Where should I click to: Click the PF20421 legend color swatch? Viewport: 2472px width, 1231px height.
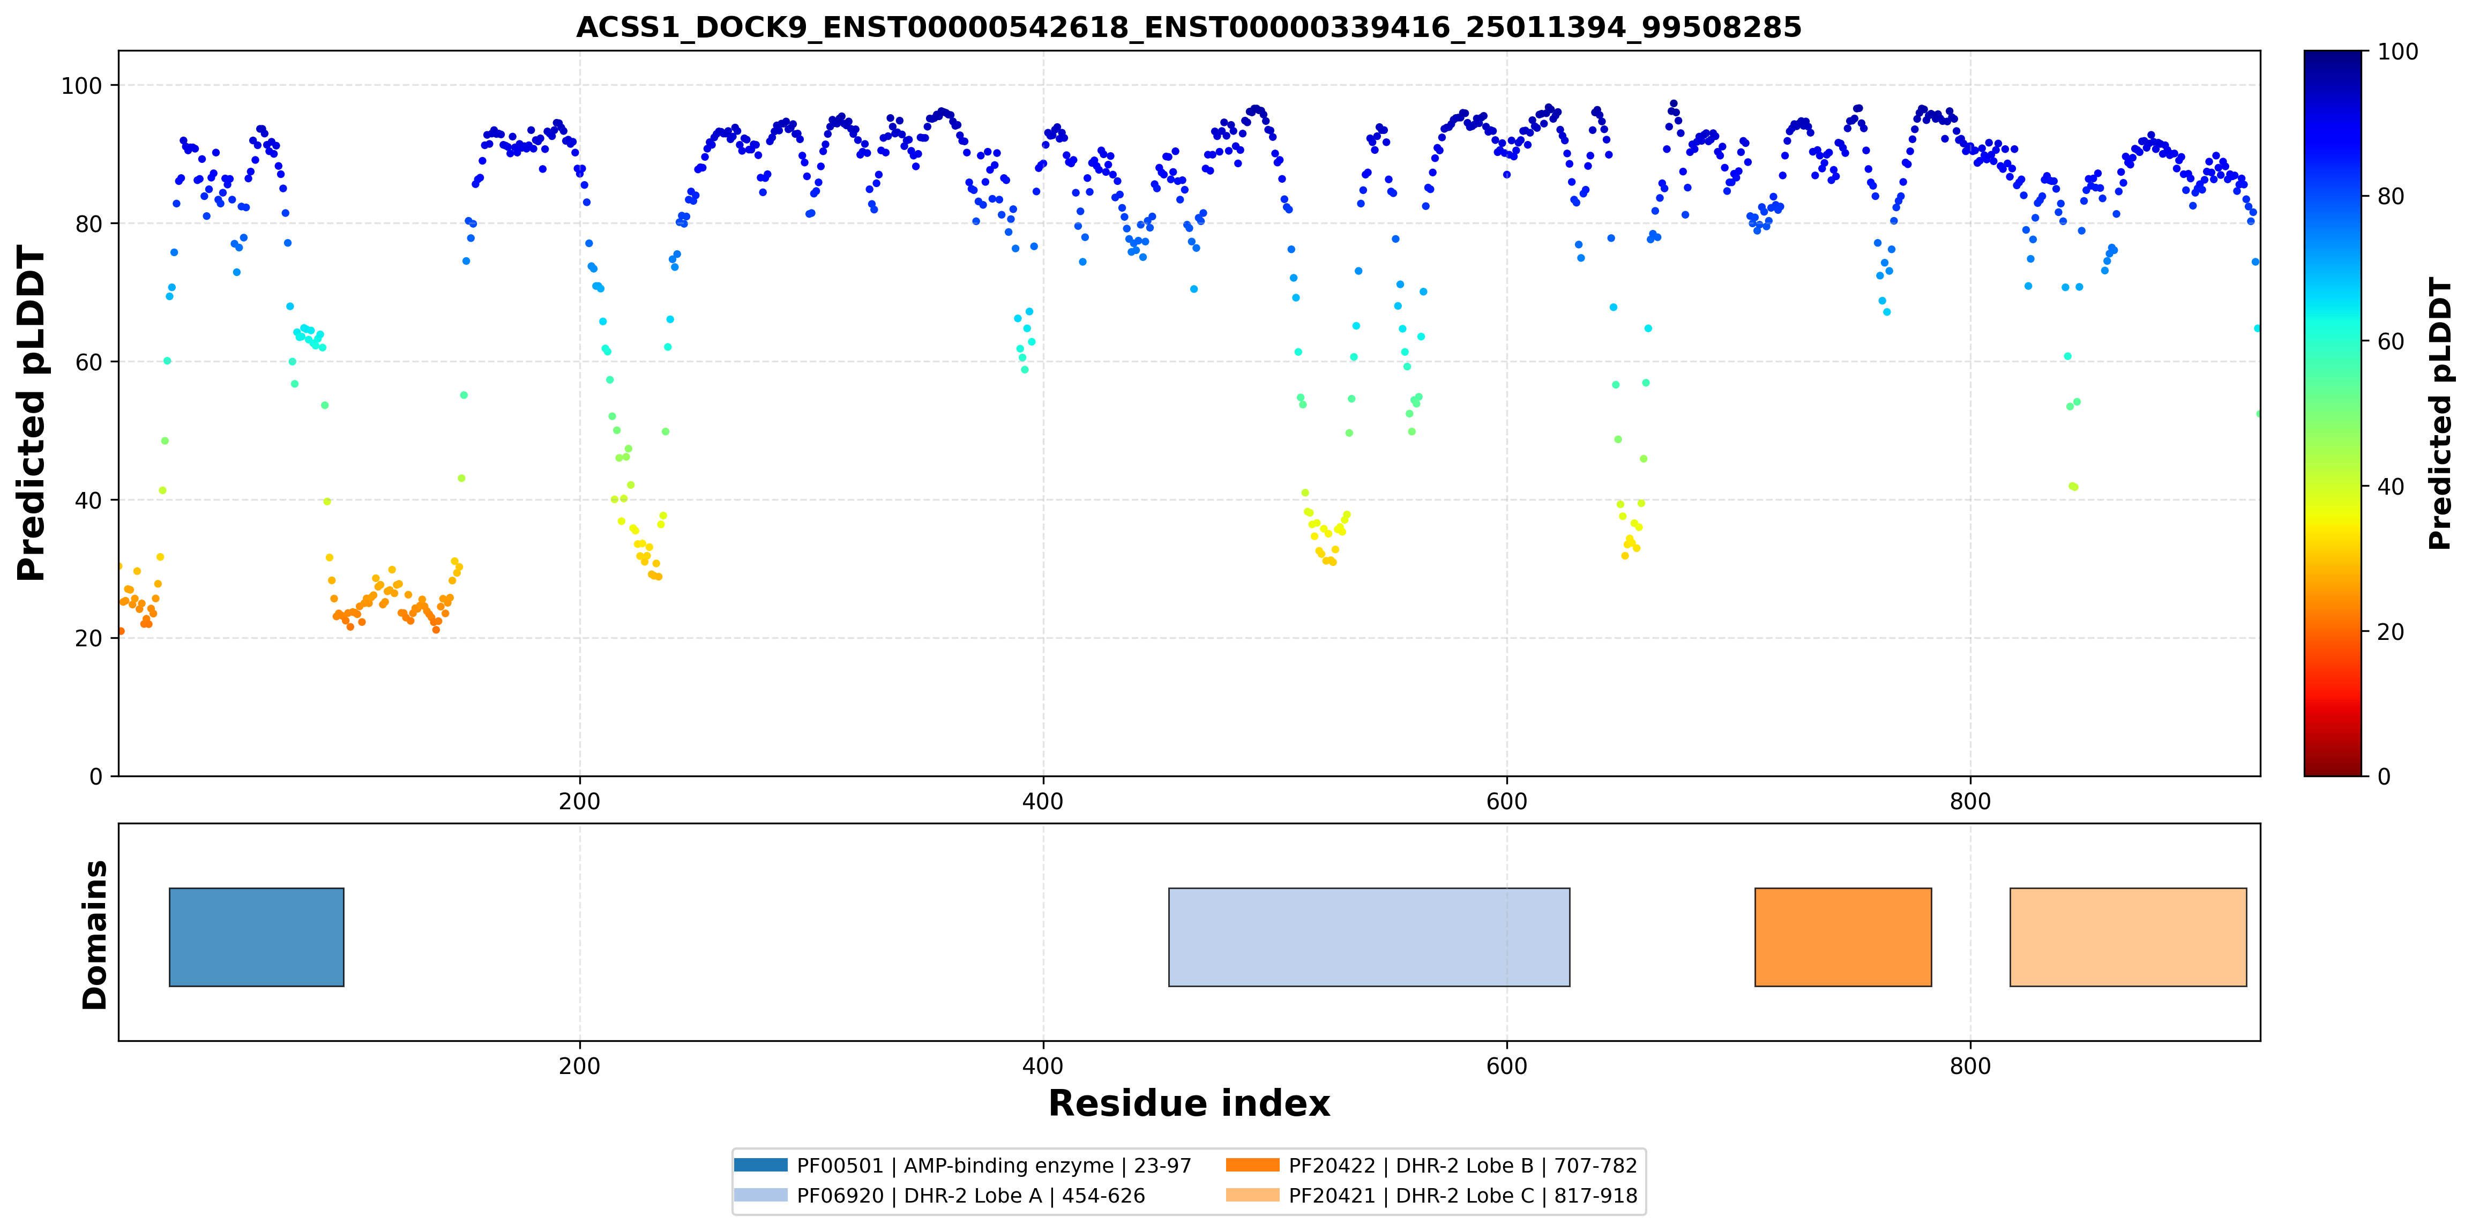click(x=1252, y=1195)
